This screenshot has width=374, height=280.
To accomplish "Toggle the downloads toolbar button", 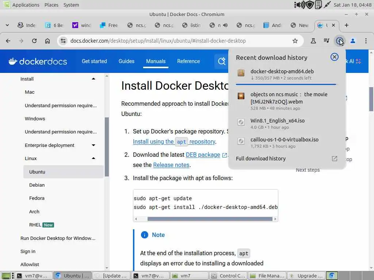I will [x=340, y=41].
